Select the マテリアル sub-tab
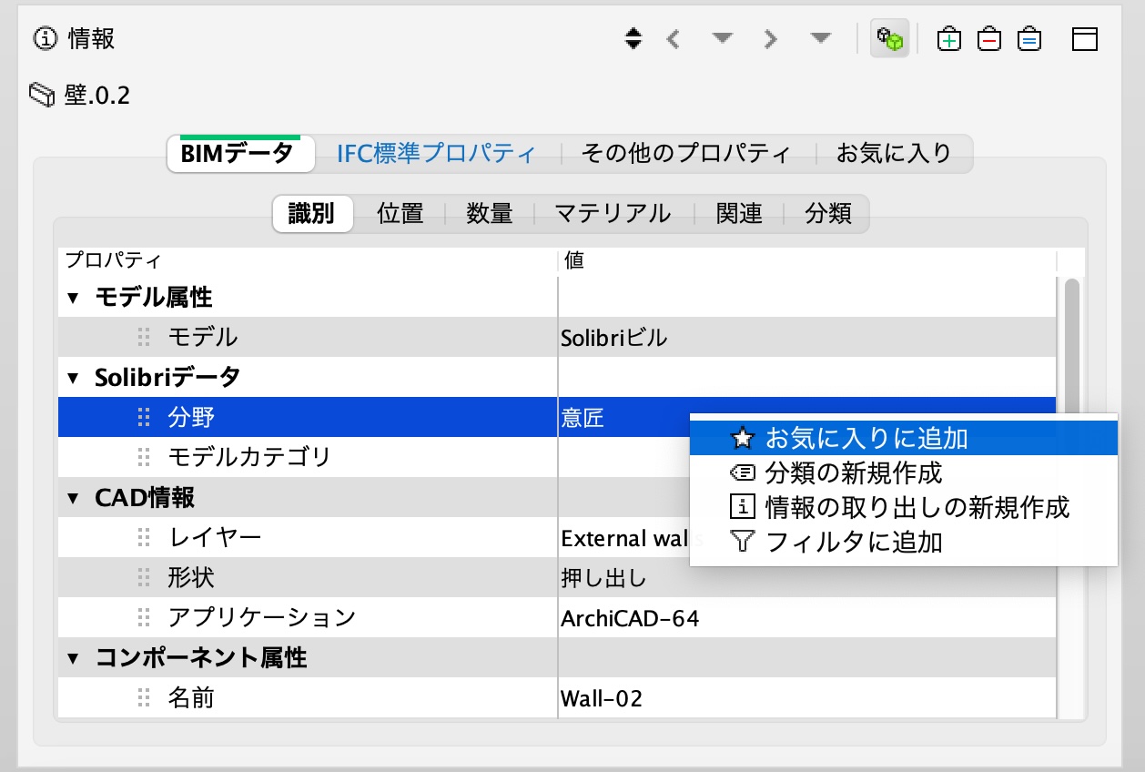1145x772 pixels. click(613, 214)
